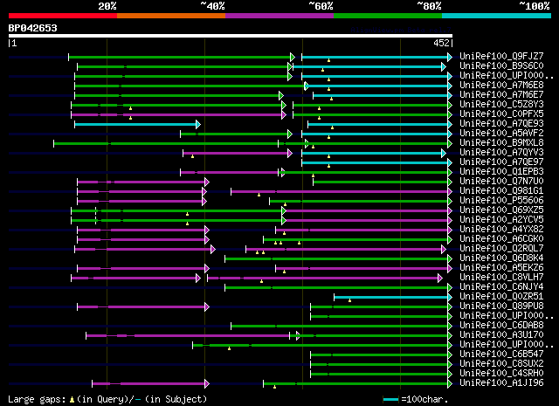This screenshot has width=559, height=406.
Task: Pick hit UniRef100_A5AVF2
Action: pyautogui.click(x=501, y=134)
